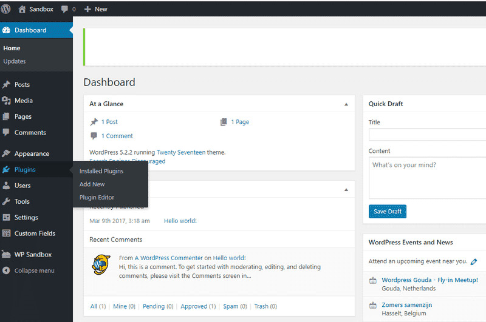The height and width of the screenshot is (322, 486).
Task: Open the Hello world! recently published post
Action: pos(180,221)
